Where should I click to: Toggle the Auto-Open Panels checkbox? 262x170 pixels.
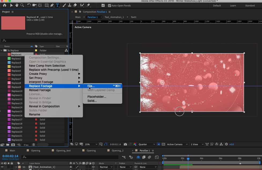point(109,6)
